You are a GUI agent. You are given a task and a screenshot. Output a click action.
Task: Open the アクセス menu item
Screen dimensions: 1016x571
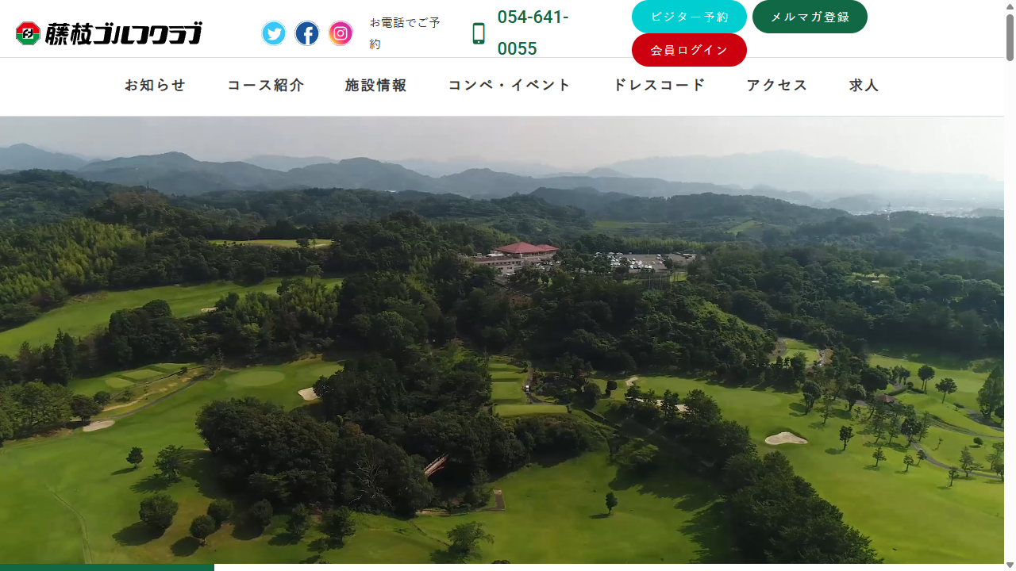pyautogui.click(x=778, y=86)
